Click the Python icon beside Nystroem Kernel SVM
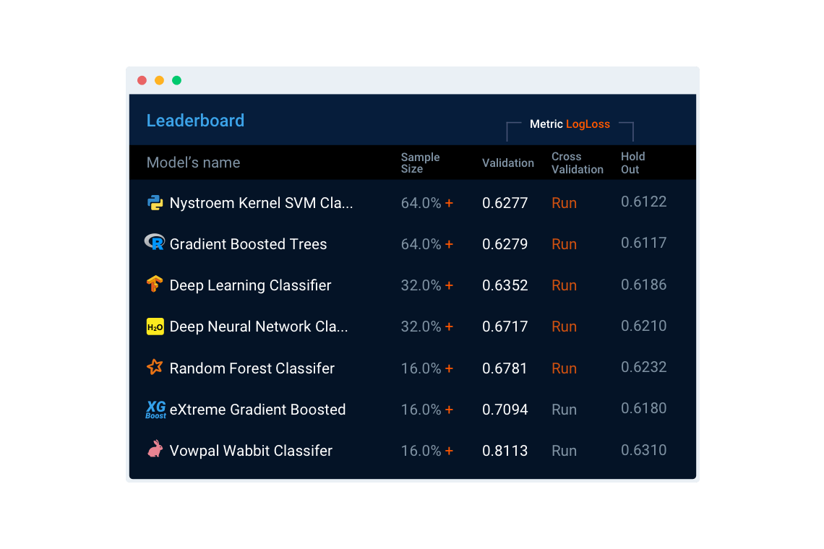Viewport: 824px width, 549px height. (155, 202)
